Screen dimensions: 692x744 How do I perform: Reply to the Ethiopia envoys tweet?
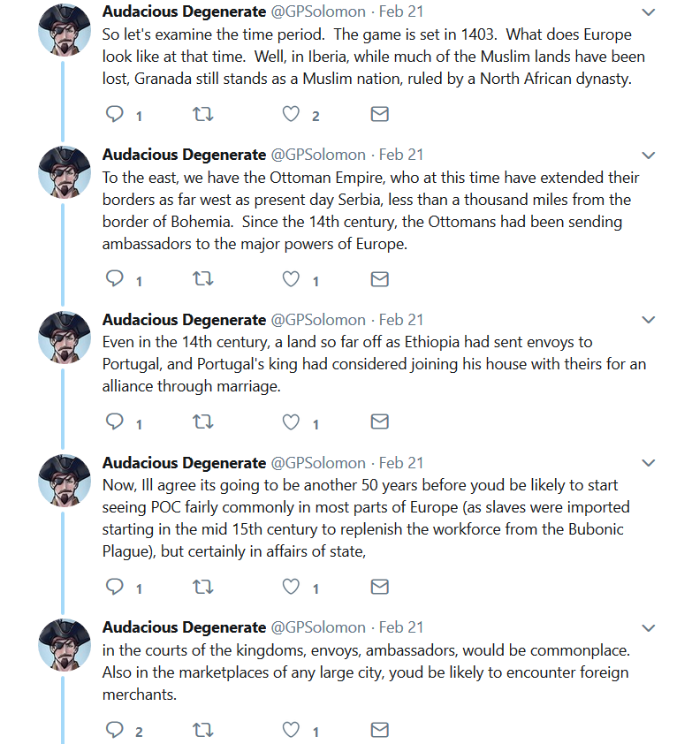(114, 421)
